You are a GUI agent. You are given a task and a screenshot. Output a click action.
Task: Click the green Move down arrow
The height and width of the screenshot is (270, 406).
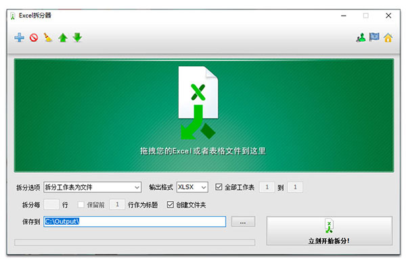[77, 38]
